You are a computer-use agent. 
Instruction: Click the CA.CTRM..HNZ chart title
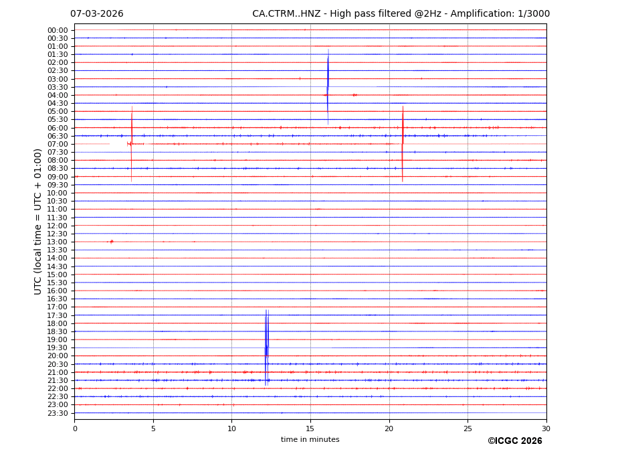click(401, 14)
